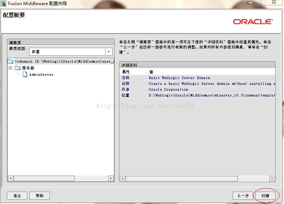Viewport: 284px width, 204px height.
Task: Minimize the Fusion Middleware wizard window
Action: (x=251, y=2)
